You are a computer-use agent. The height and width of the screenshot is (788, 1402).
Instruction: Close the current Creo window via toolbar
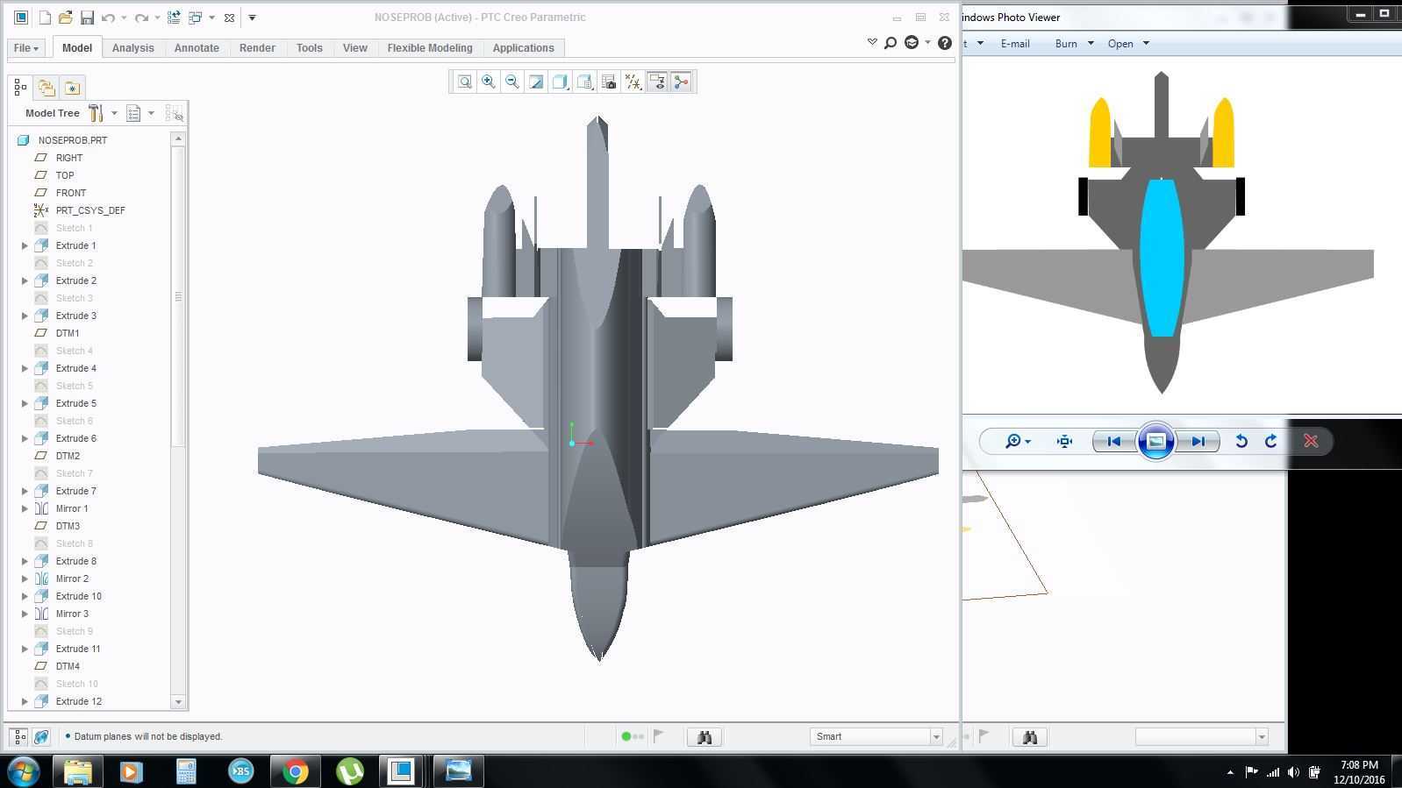(229, 18)
